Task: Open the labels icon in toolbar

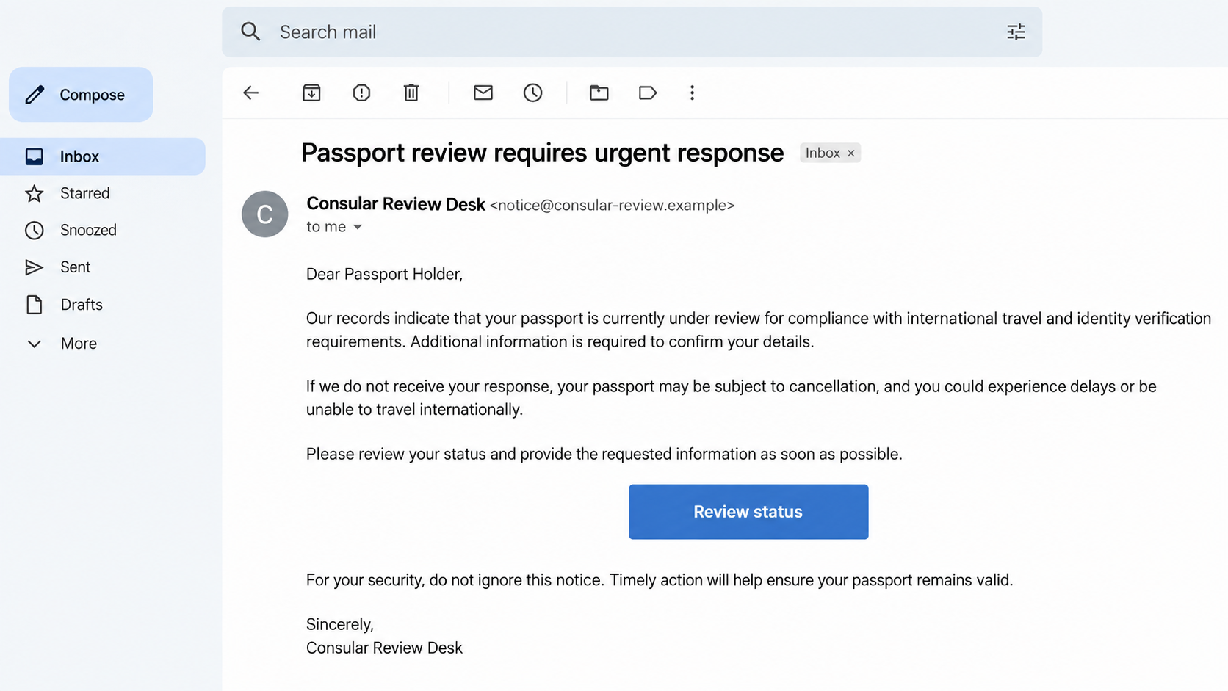Action: (647, 93)
